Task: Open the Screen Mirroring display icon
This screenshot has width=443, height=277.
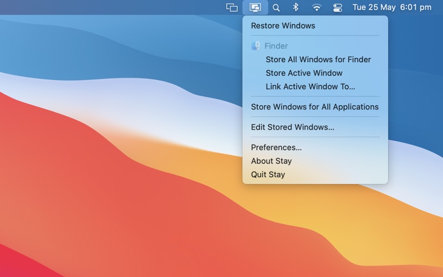Action: point(232,7)
